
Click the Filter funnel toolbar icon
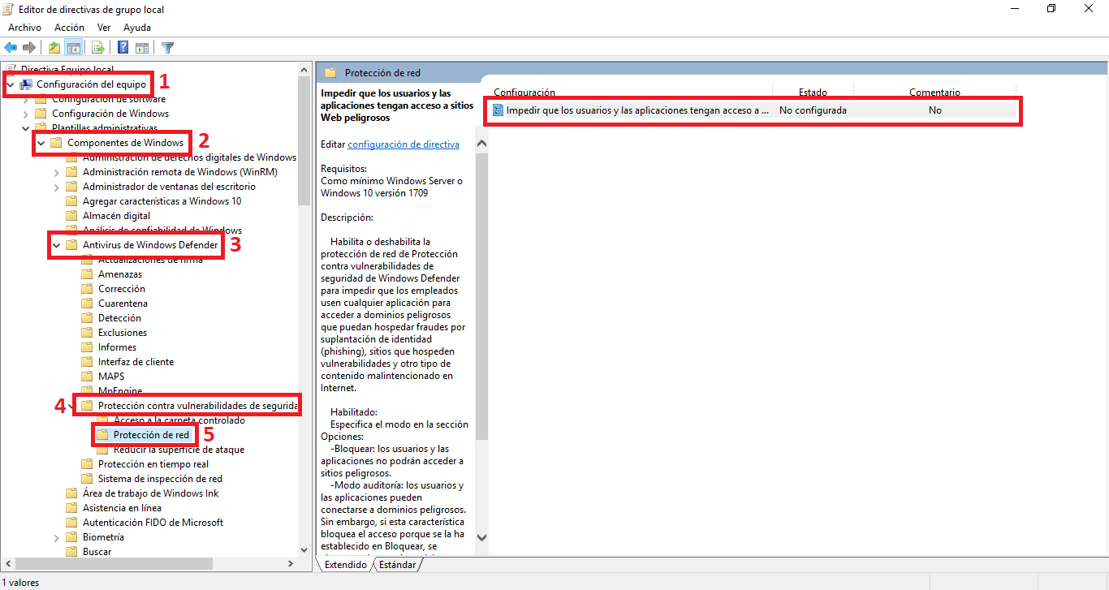167,47
